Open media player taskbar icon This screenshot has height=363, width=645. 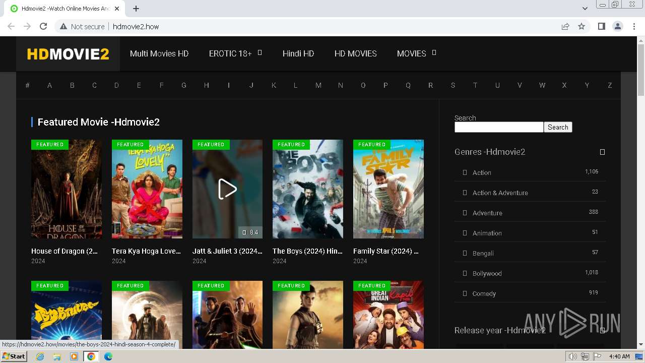tap(74, 356)
